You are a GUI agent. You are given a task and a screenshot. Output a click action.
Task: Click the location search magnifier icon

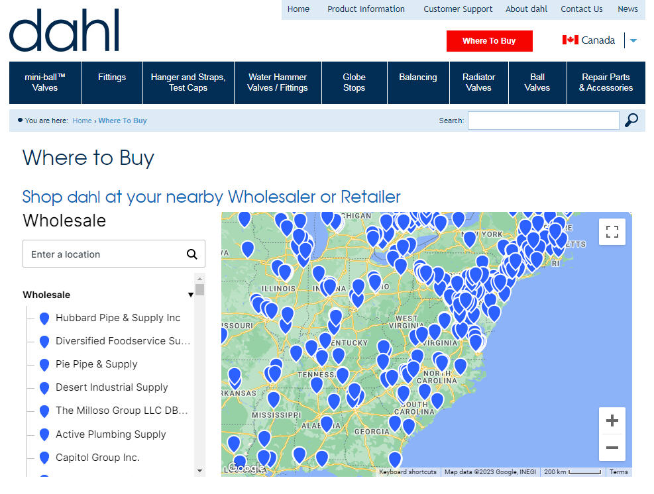click(192, 254)
